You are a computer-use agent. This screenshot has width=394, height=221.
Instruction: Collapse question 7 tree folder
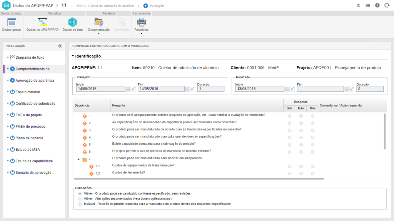click(x=79, y=159)
